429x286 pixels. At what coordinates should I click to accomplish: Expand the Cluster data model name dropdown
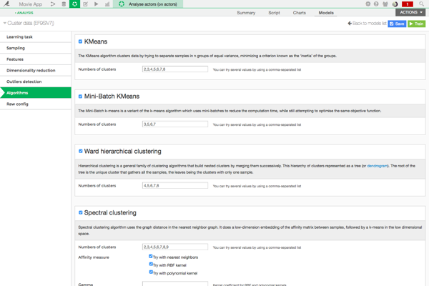[x=5, y=24]
